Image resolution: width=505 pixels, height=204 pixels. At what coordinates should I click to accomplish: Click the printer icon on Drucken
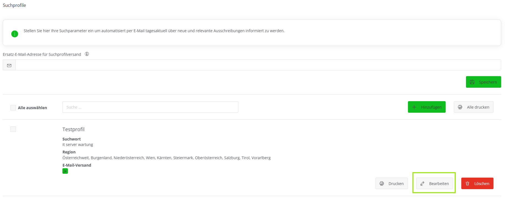382,184
